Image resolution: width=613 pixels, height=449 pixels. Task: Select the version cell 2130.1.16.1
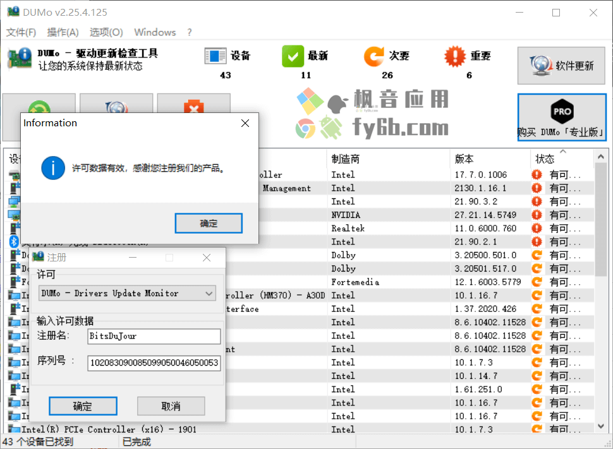[480, 188]
